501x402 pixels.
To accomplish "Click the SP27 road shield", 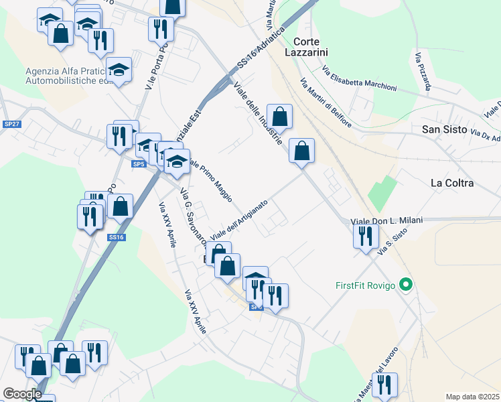I will click(12, 124).
